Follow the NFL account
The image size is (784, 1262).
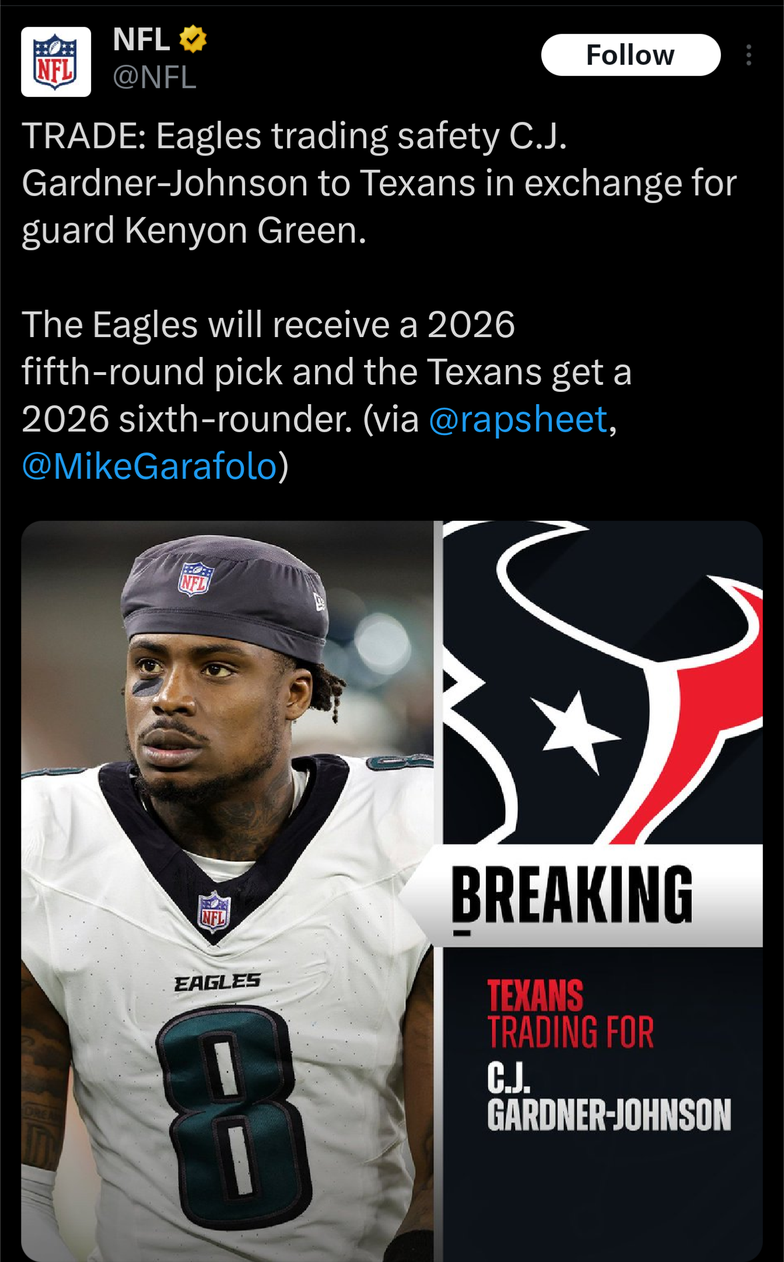coord(631,55)
